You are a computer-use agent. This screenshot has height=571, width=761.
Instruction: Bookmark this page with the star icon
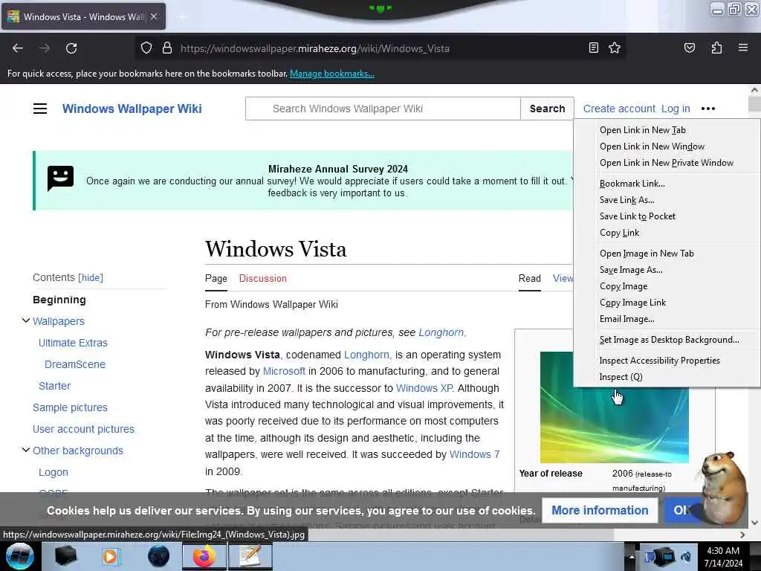615,48
